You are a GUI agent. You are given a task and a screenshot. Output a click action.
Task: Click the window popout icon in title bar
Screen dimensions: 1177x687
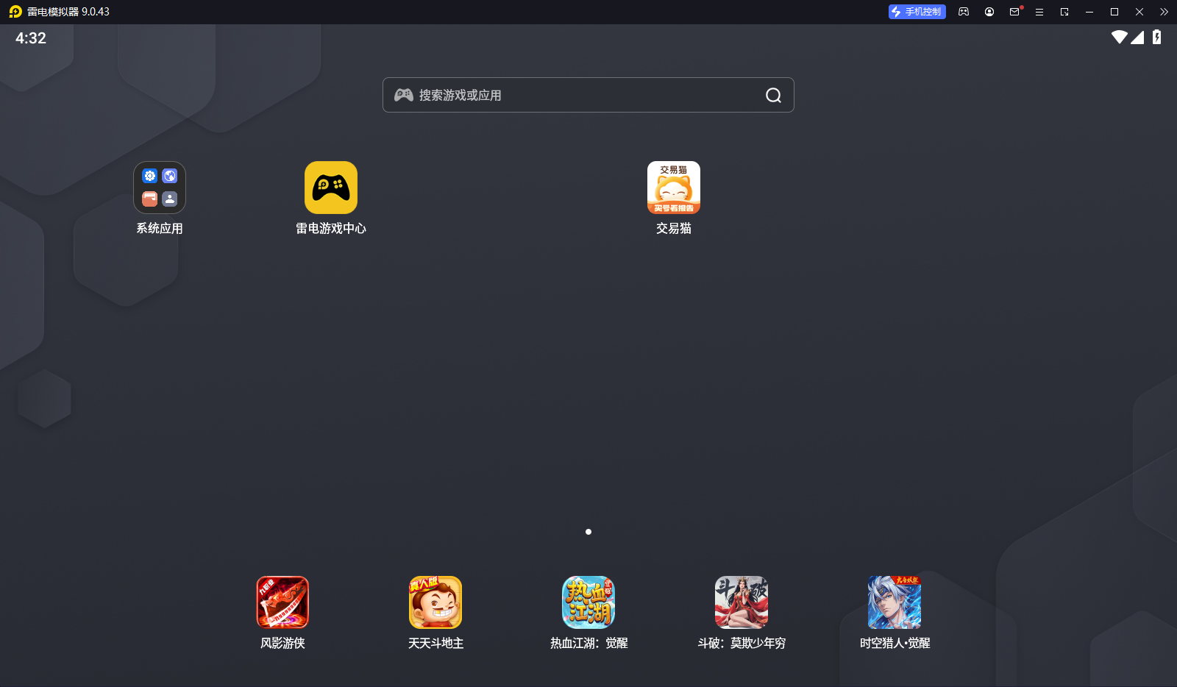point(1064,12)
